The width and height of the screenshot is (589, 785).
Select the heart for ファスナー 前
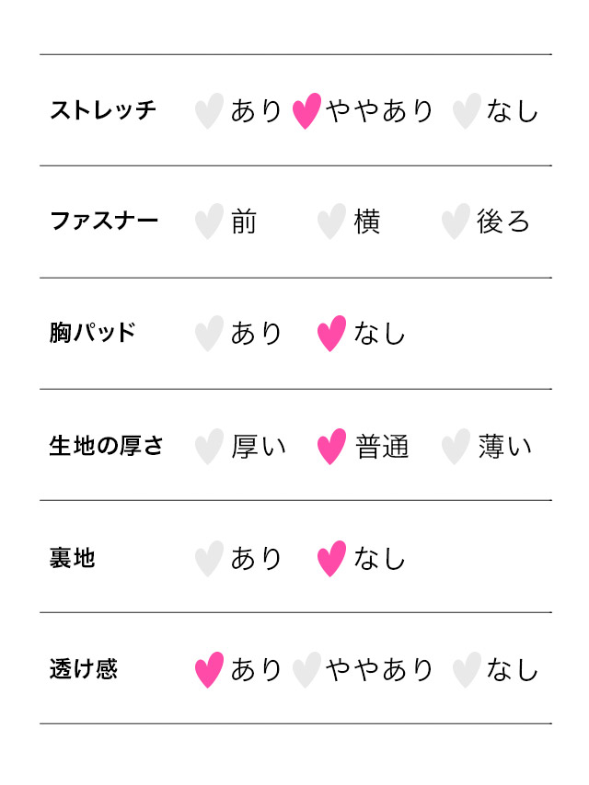(209, 222)
